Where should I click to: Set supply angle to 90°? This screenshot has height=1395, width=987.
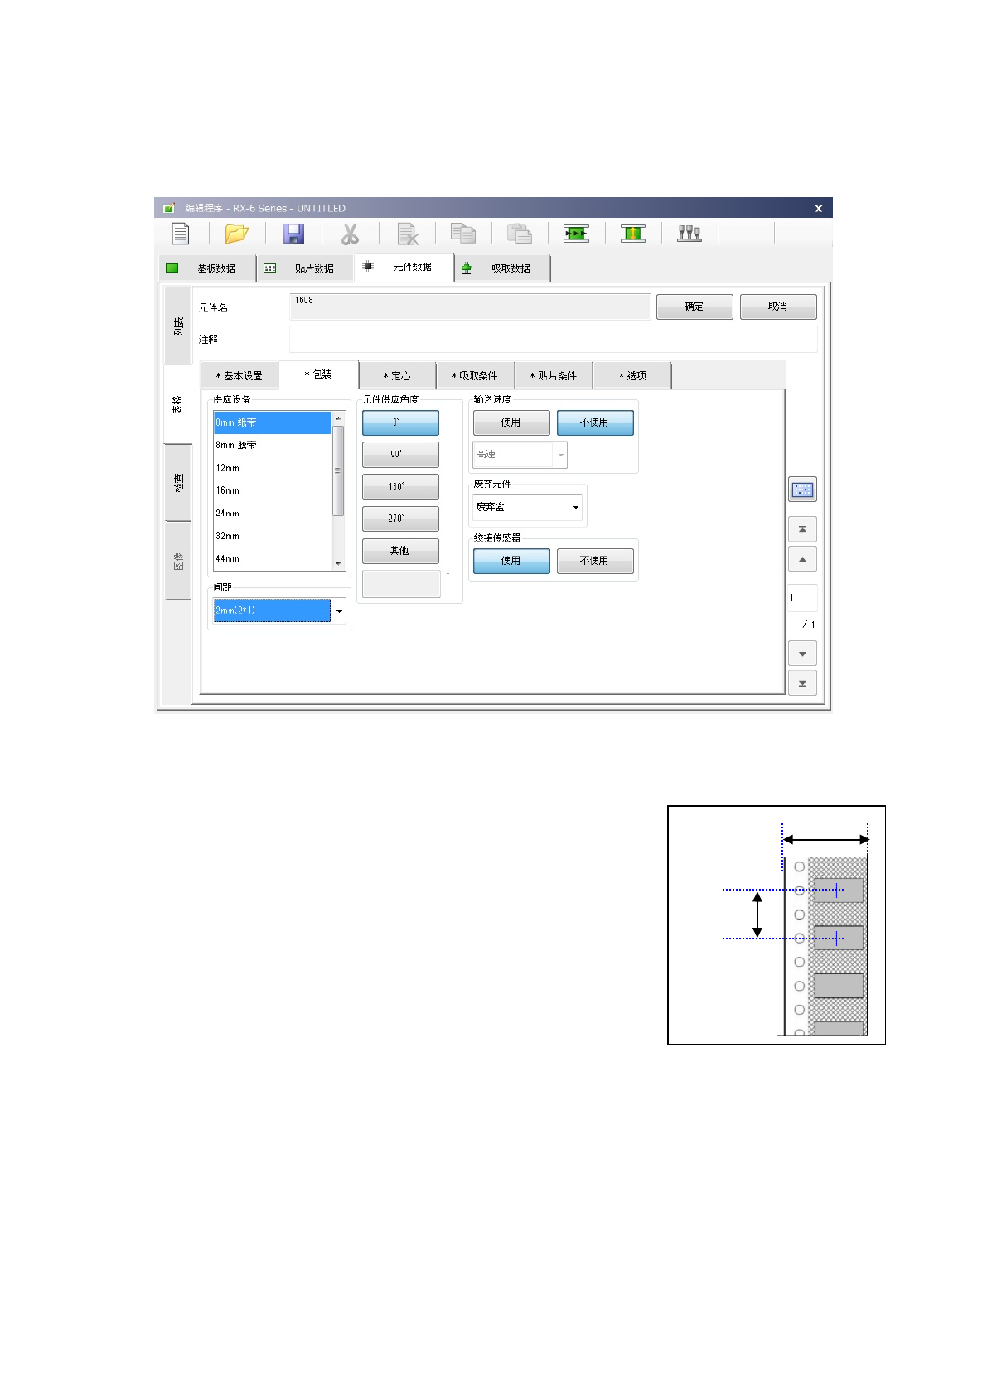(400, 454)
